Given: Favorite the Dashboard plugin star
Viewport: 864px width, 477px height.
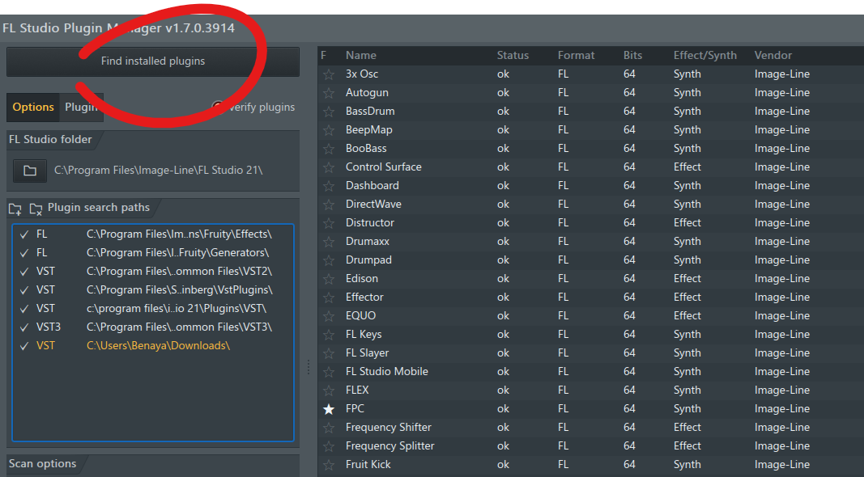Looking at the screenshot, I should [329, 186].
